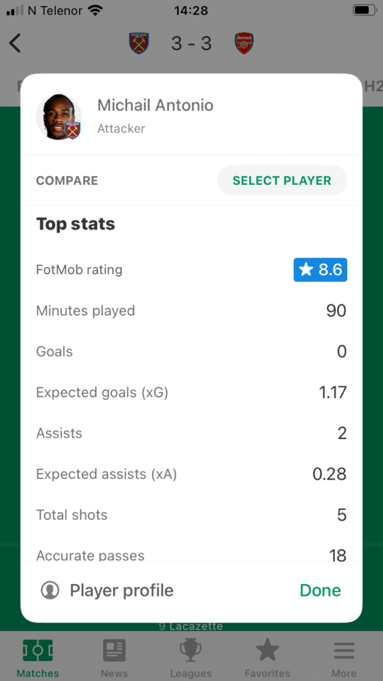Tap Michail Antonio's profile photo
Image resolution: width=383 pixels, height=681 pixels.
[59, 117]
